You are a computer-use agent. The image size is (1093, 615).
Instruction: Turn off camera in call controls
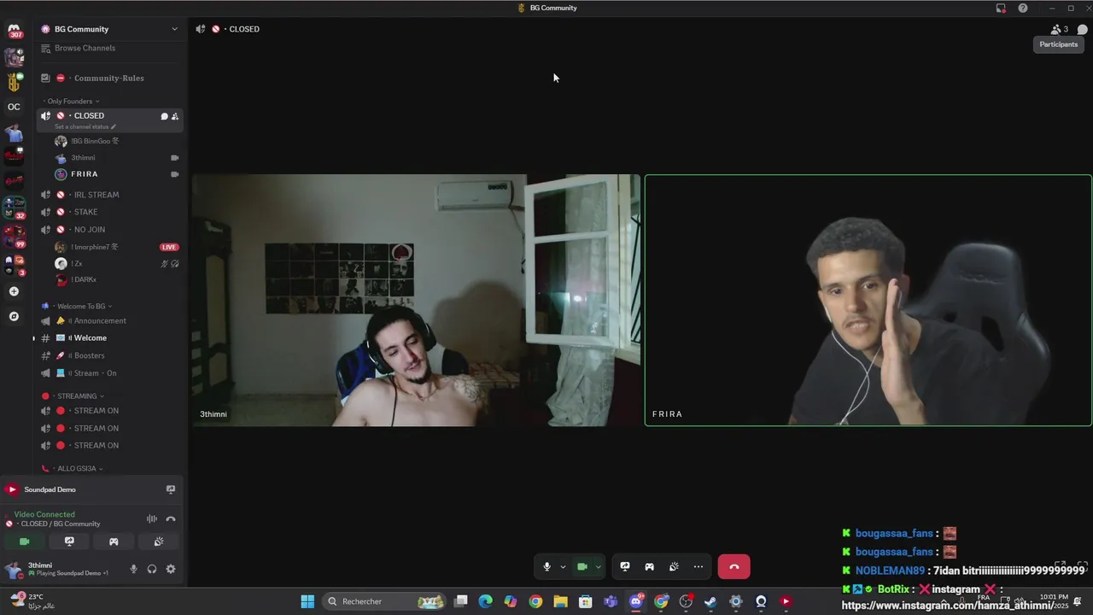pyautogui.click(x=582, y=566)
